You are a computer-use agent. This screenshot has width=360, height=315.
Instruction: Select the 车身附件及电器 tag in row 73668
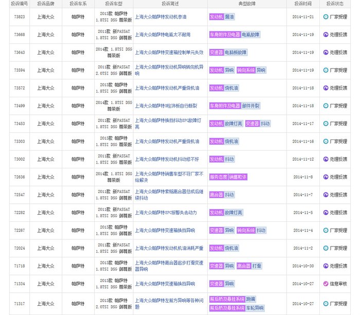[224, 35]
